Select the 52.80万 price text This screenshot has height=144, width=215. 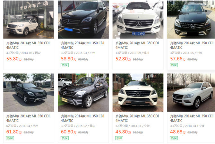tap(123, 59)
